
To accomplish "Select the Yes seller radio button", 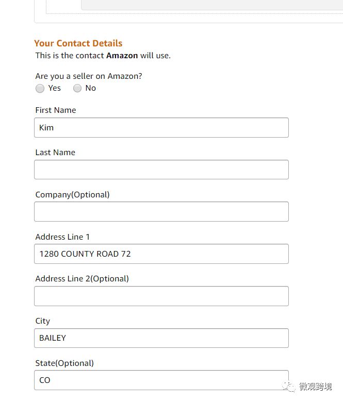I will pyautogui.click(x=40, y=89).
